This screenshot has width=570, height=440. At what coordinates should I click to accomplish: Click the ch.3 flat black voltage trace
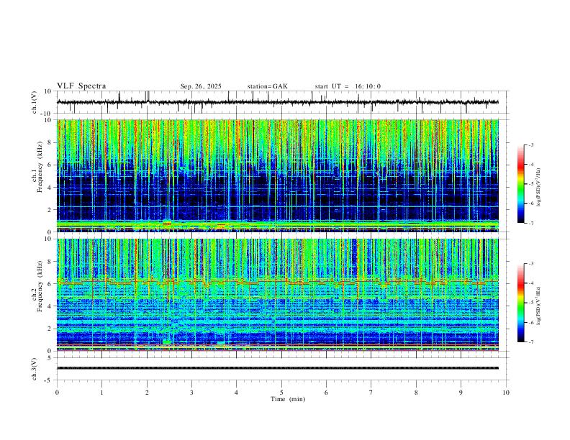277,368
